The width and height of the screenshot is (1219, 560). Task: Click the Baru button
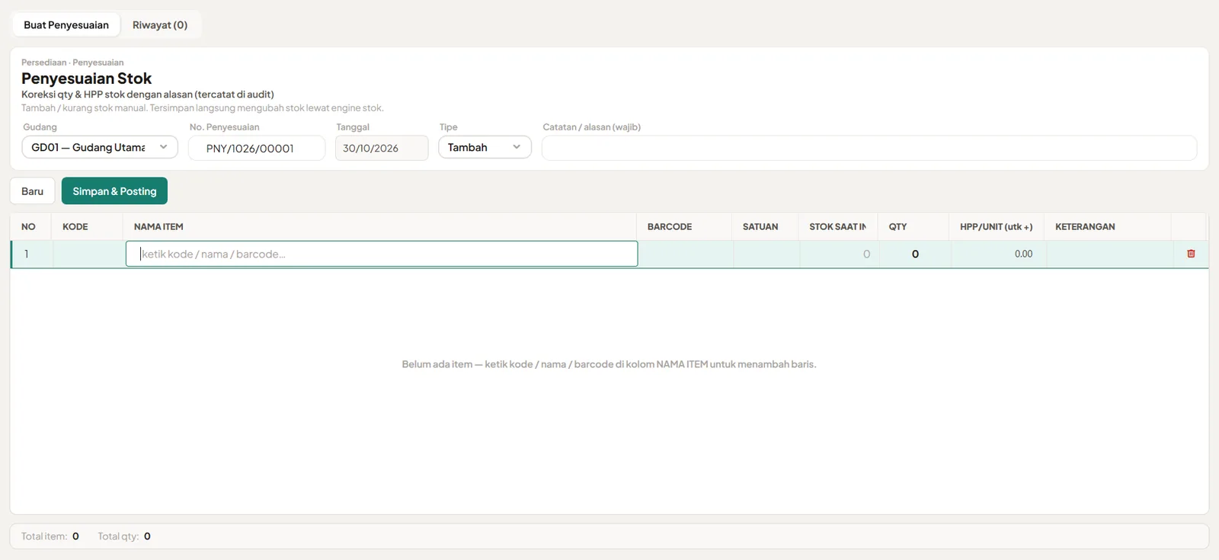pos(32,191)
